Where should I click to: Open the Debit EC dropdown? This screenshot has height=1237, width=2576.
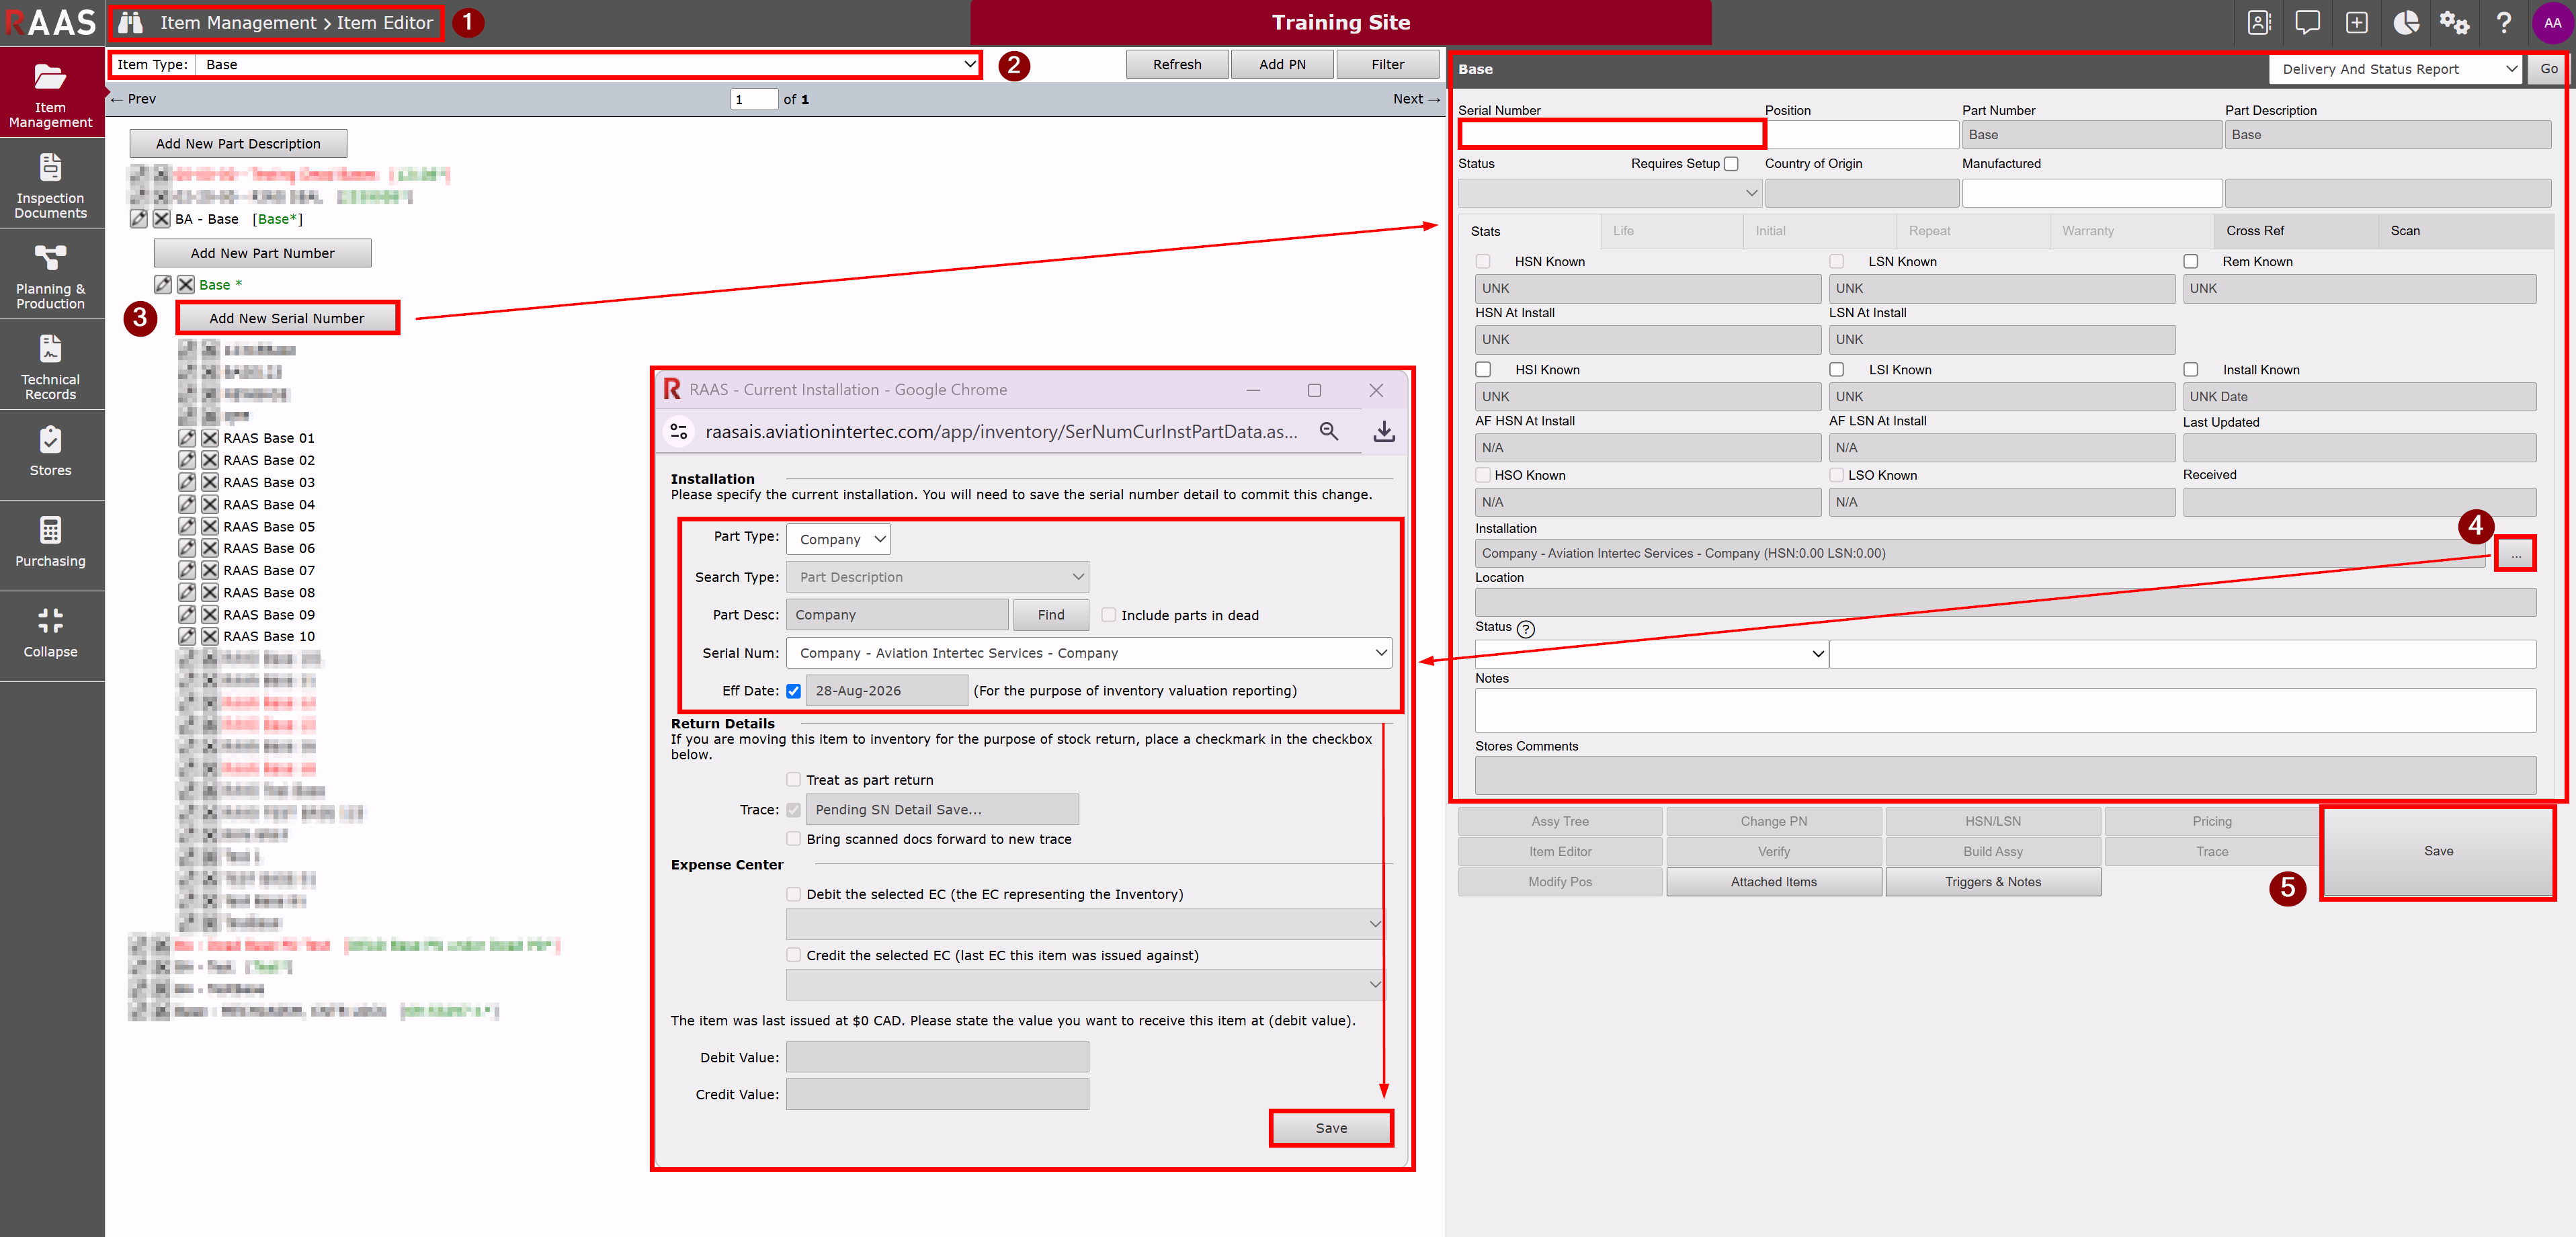1085,924
